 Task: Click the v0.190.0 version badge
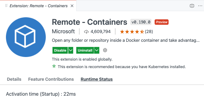click(141, 22)
